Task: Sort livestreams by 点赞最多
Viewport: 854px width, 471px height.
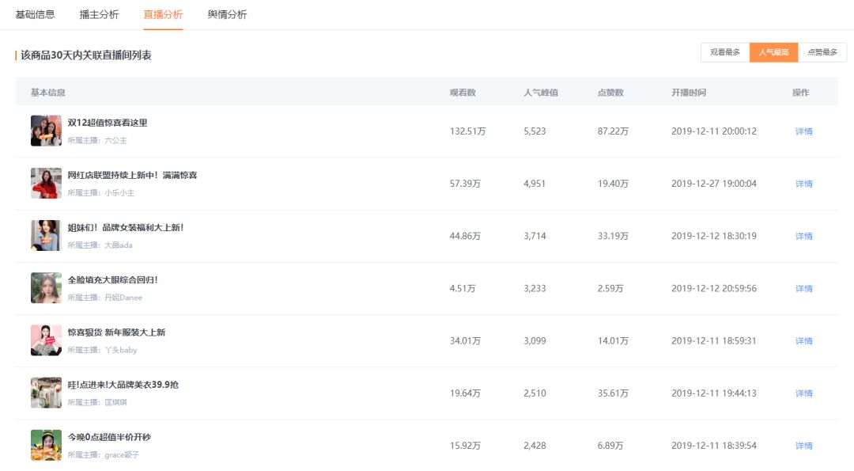Action: coord(822,52)
